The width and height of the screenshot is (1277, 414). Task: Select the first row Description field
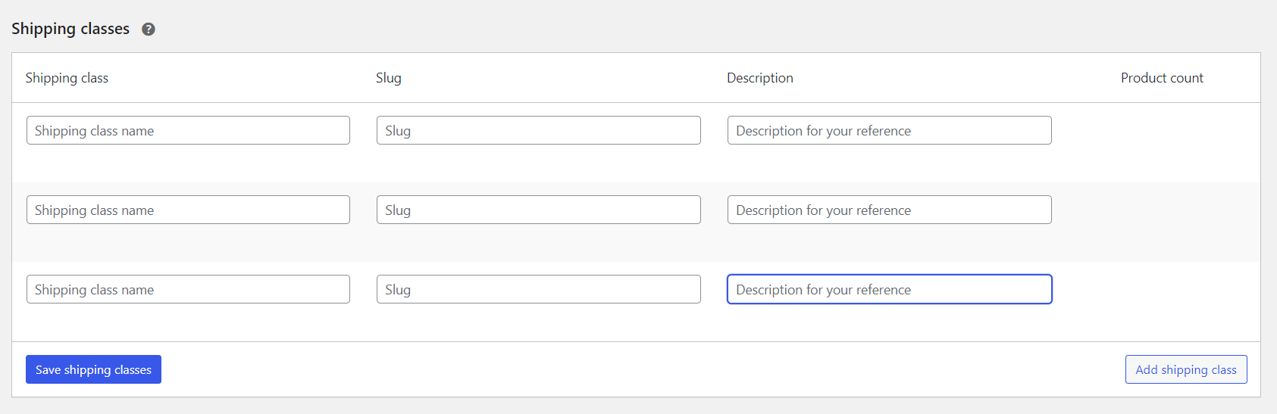click(889, 130)
